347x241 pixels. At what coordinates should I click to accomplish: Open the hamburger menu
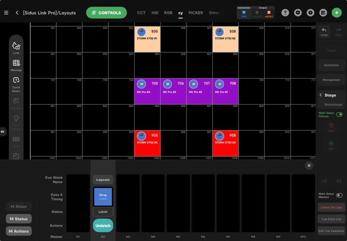click(x=6, y=12)
